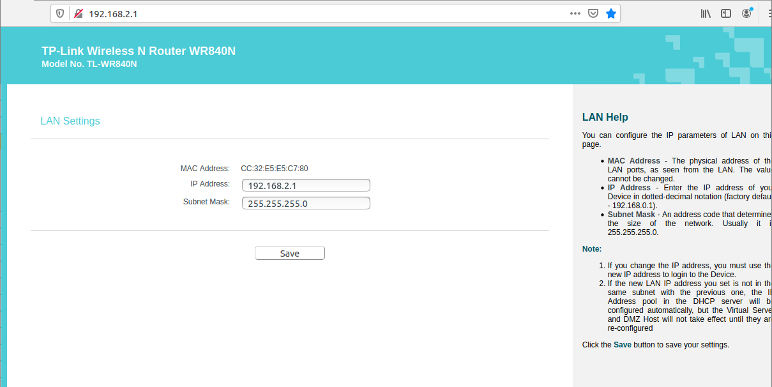Click the TP-Link Wireless N Router title

(x=139, y=51)
